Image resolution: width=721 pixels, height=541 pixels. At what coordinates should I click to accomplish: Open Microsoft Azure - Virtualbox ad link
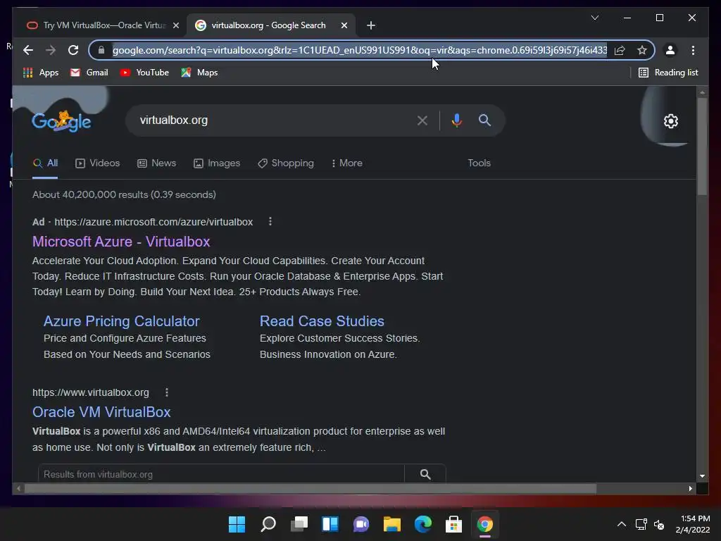[x=121, y=242]
